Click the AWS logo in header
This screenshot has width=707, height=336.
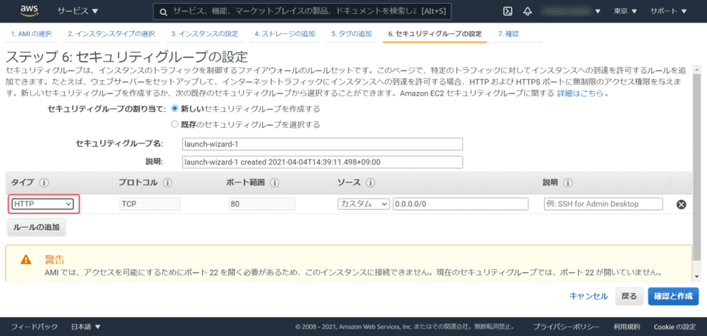tap(29, 11)
